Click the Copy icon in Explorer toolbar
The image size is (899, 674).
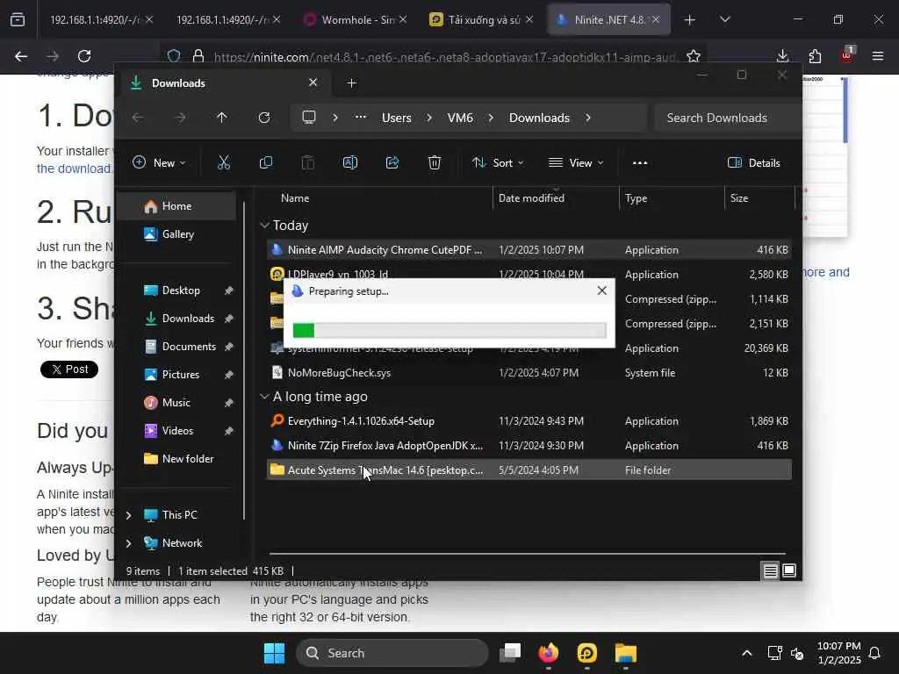pyautogui.click(x=265, y=162)
